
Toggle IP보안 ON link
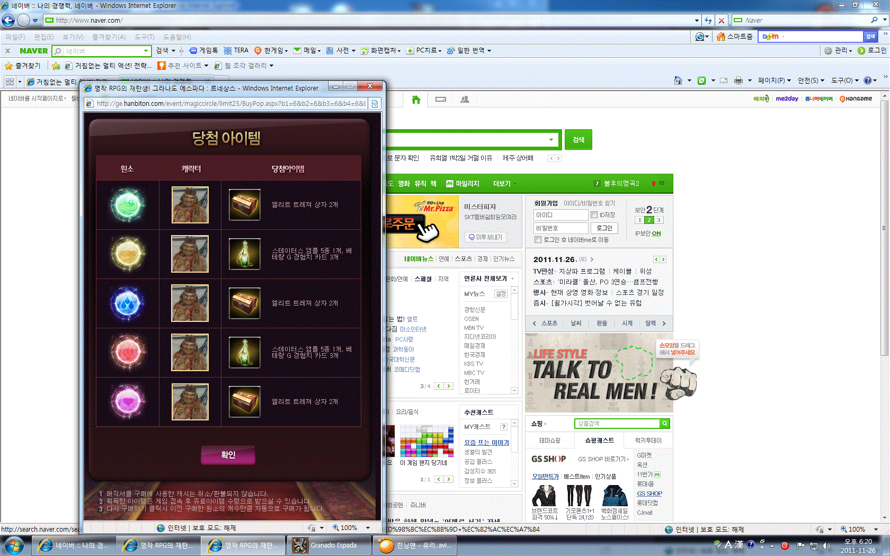pyautogui.click(x=648, y=234)
